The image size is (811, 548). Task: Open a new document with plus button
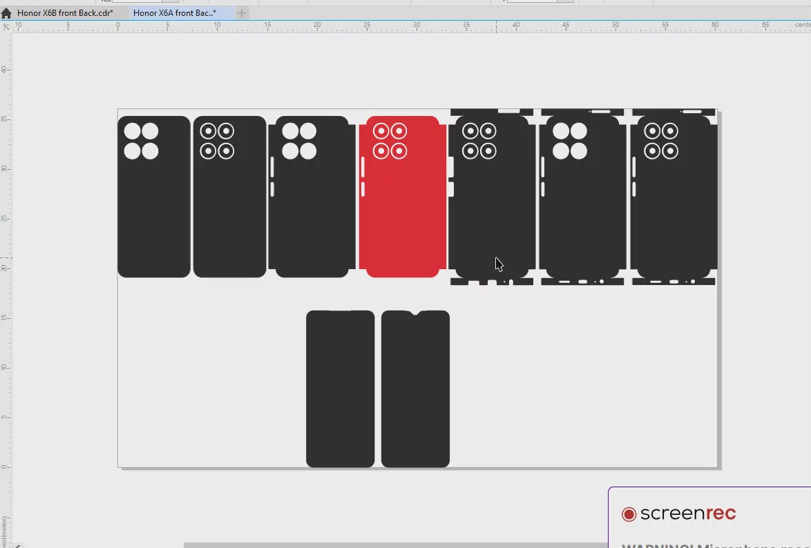242,13
